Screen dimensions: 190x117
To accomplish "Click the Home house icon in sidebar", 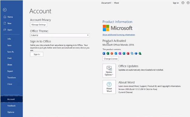I will (5, 17).
